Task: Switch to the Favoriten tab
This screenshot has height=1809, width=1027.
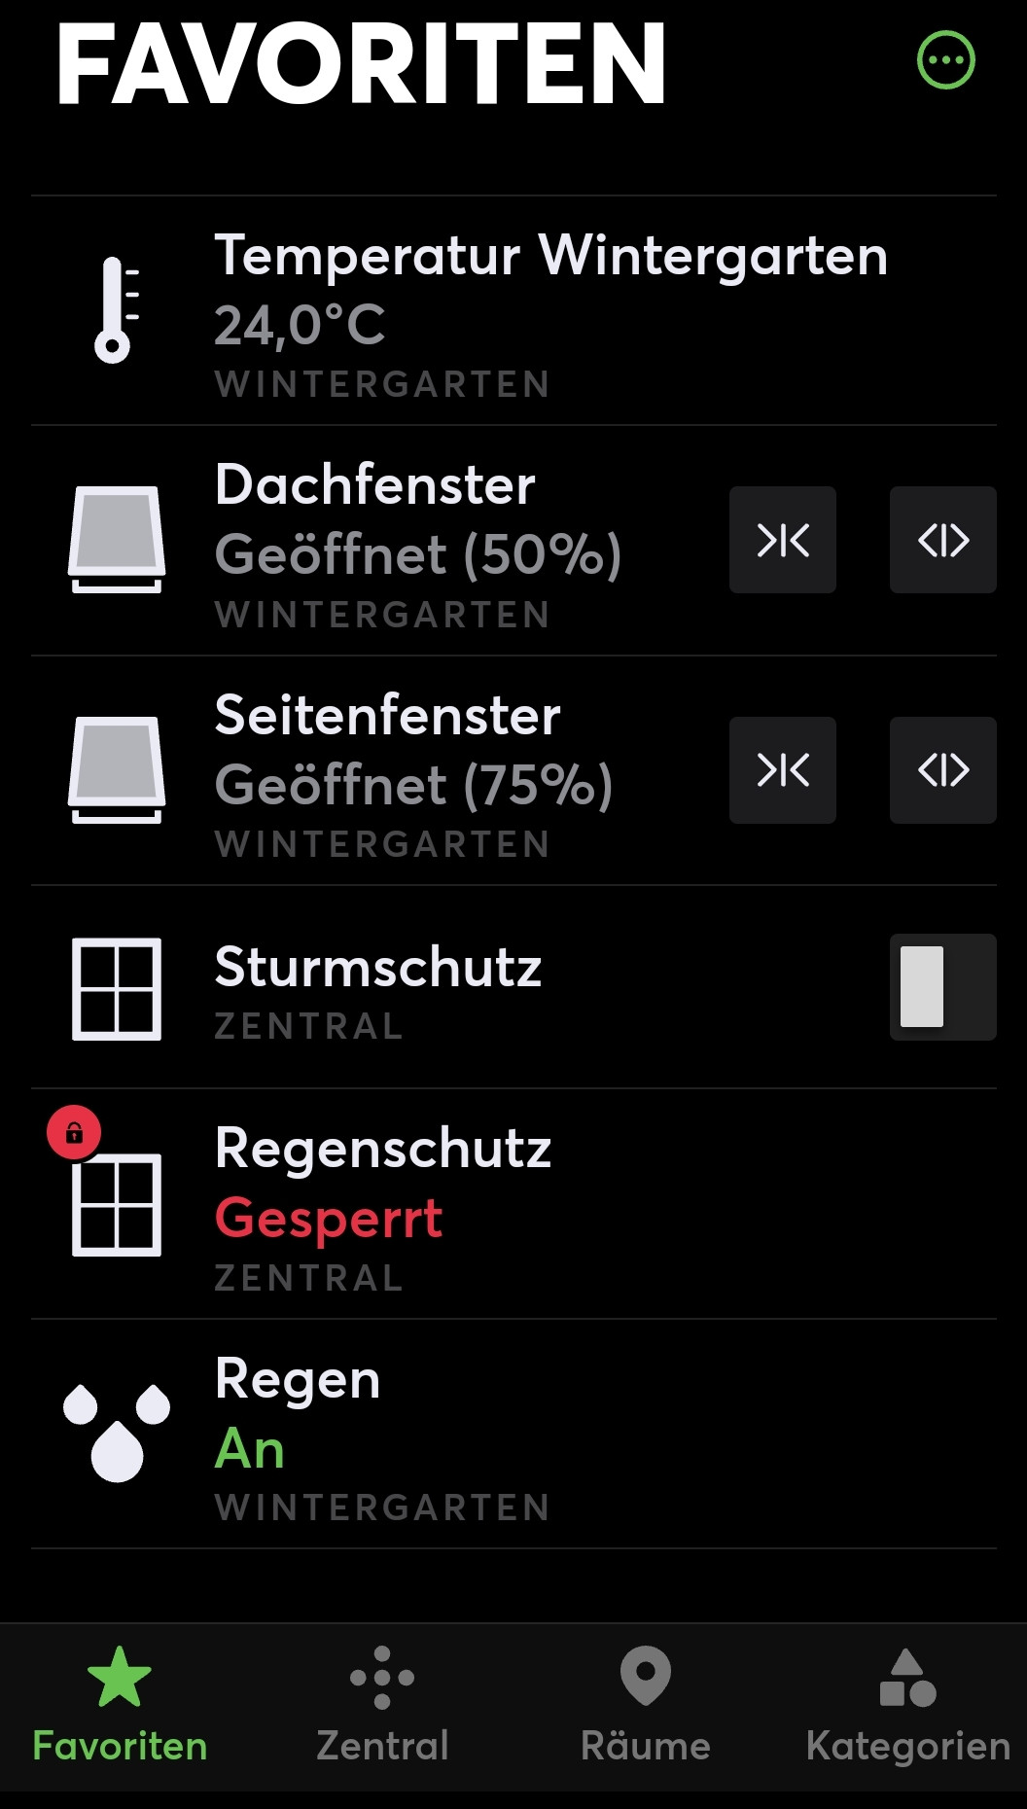Action: pos(120,1705)
